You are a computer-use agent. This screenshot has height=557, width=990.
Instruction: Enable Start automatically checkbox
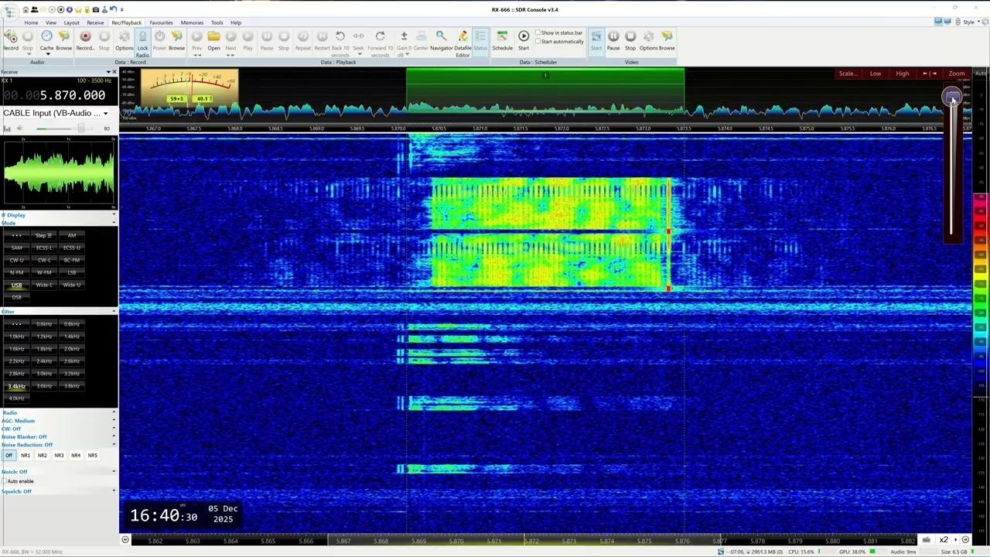coord(538,42)
